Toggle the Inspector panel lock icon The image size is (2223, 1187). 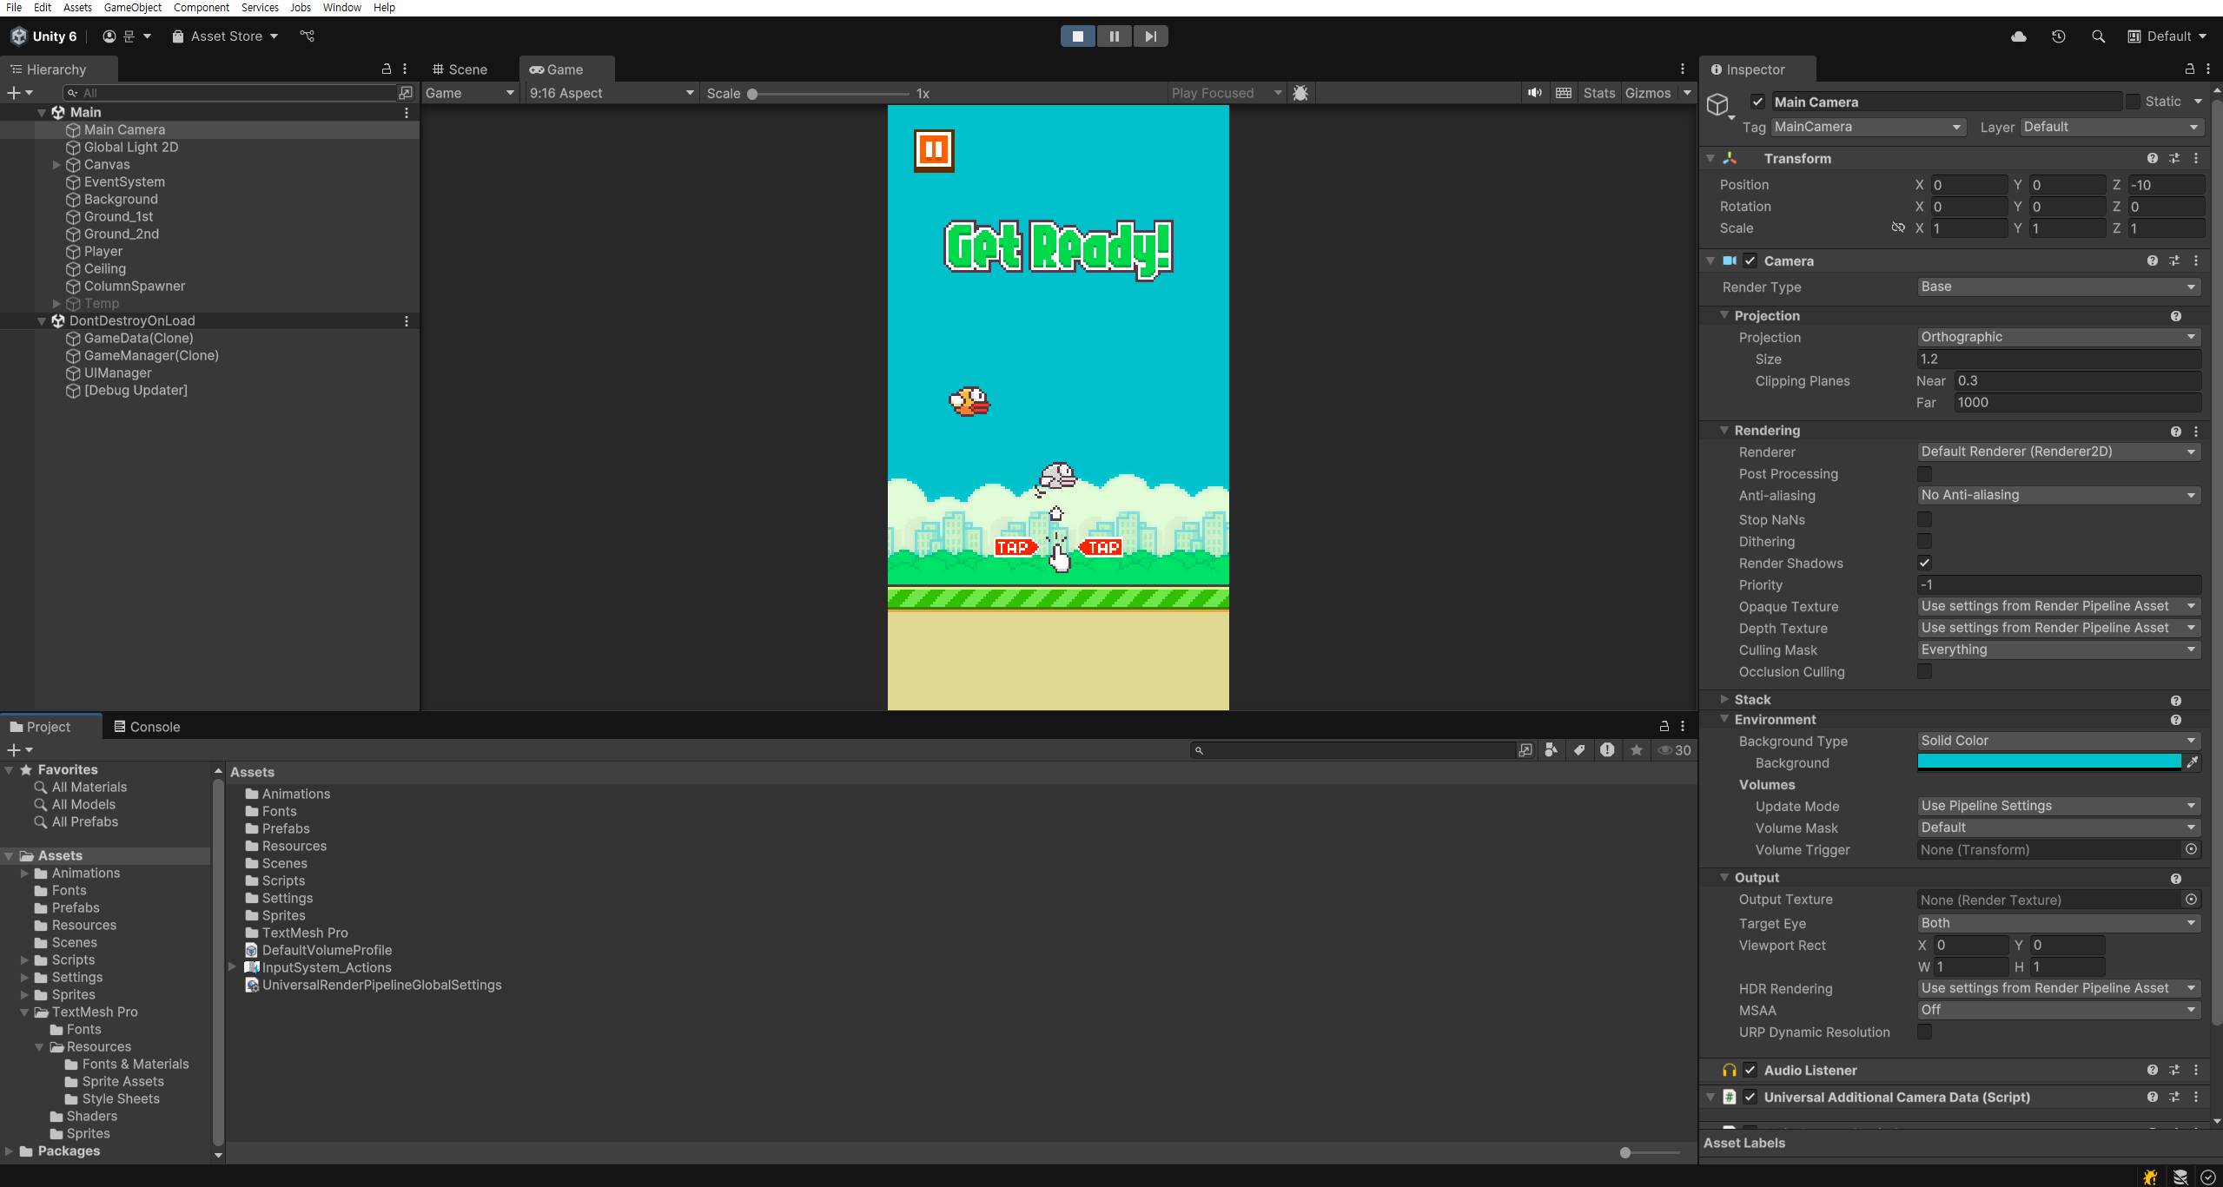point(2189,69)
